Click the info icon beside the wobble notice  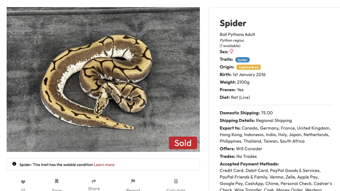tap(14, 164)
